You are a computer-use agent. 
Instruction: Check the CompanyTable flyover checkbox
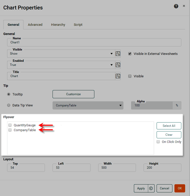coord(10,130)
